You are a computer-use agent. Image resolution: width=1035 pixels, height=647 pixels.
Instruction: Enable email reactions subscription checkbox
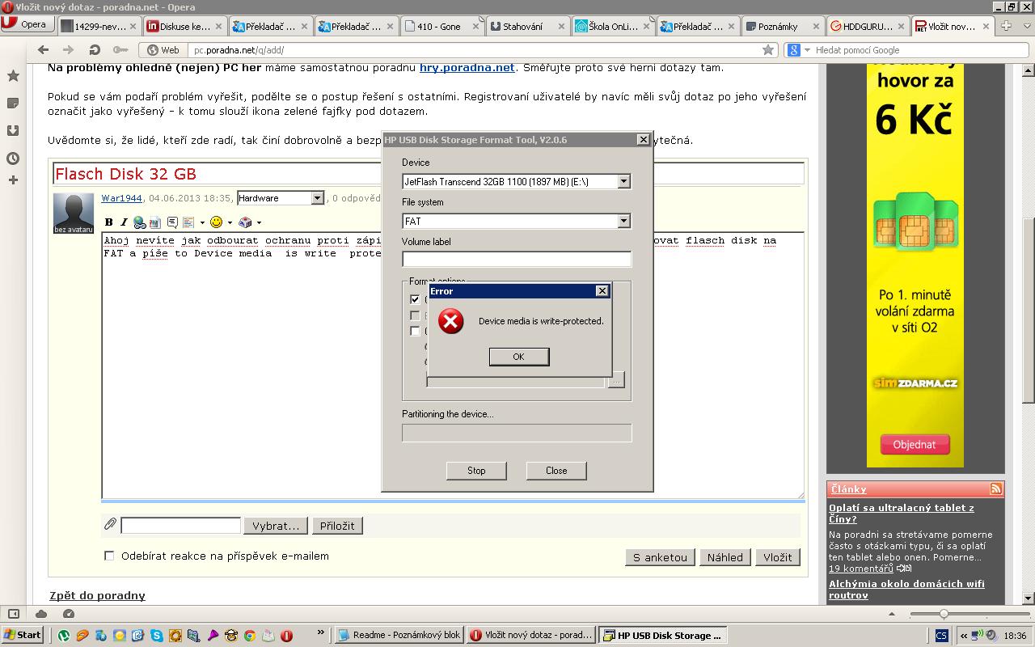(x=109, y=556)
